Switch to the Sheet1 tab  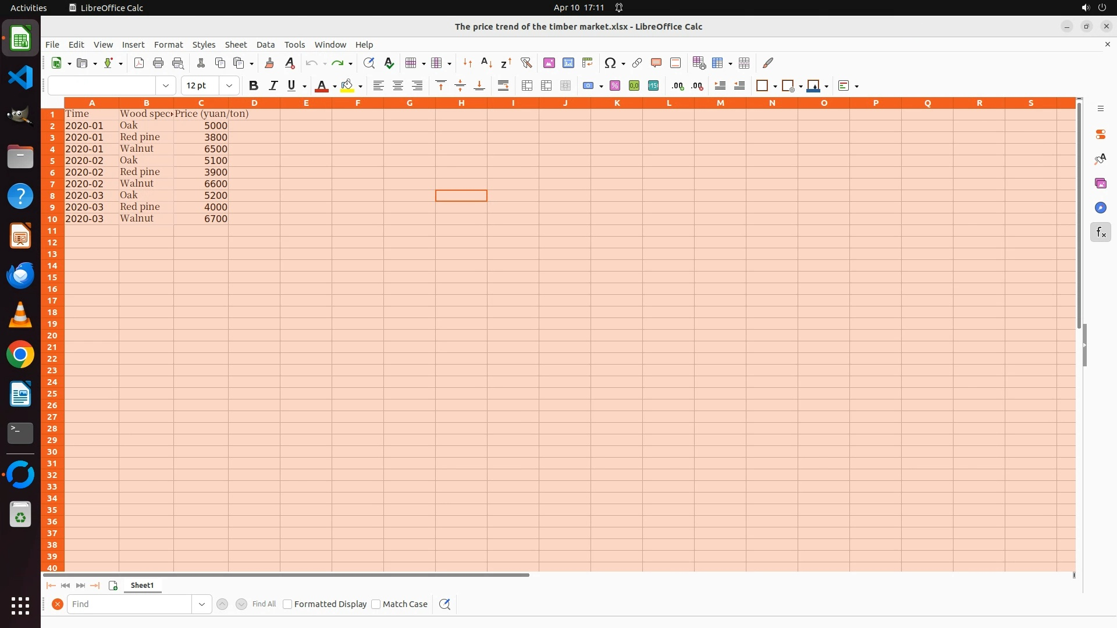pos(142,585)
